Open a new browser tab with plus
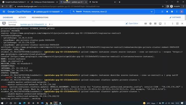 [x=119, y=2]
